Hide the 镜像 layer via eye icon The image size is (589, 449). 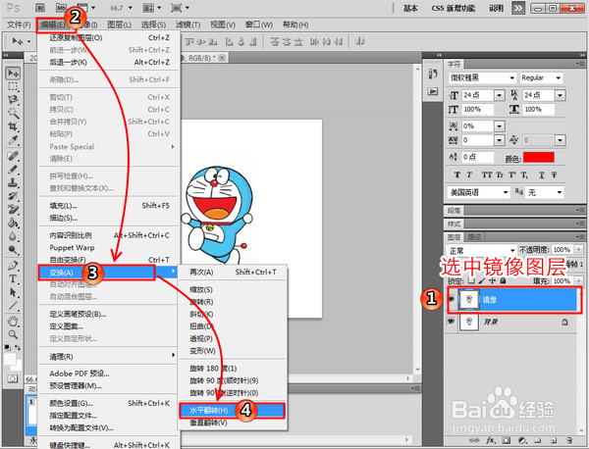[452, 299]
